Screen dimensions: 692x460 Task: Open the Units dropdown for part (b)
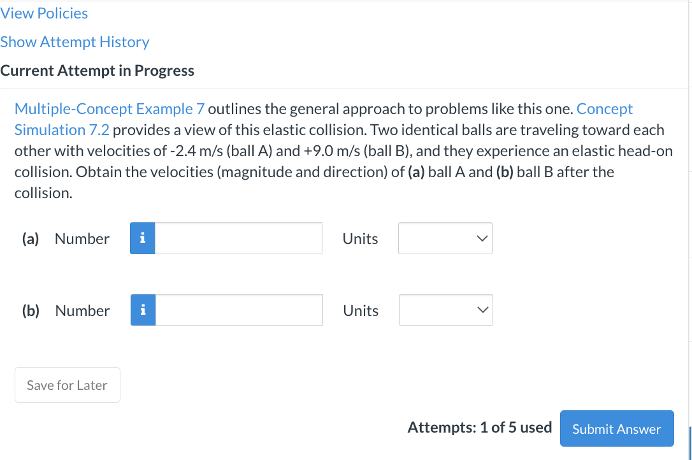click(445, 310)
